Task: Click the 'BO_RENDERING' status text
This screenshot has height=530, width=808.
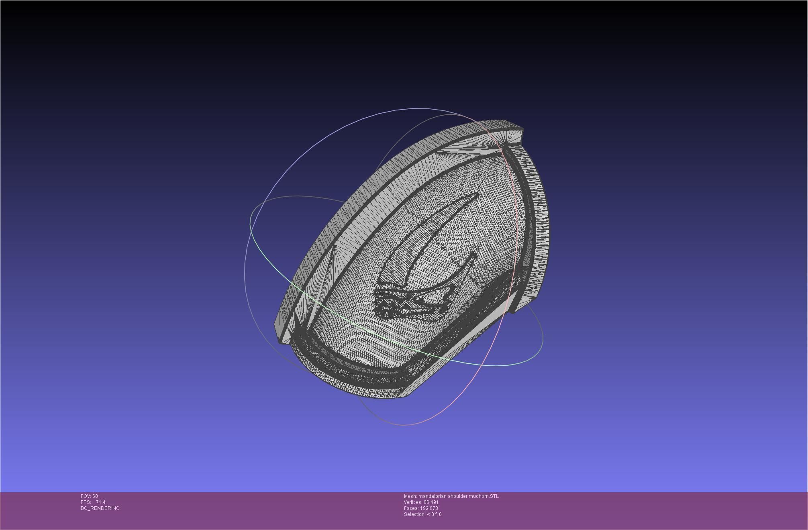Action: (100, 508)
